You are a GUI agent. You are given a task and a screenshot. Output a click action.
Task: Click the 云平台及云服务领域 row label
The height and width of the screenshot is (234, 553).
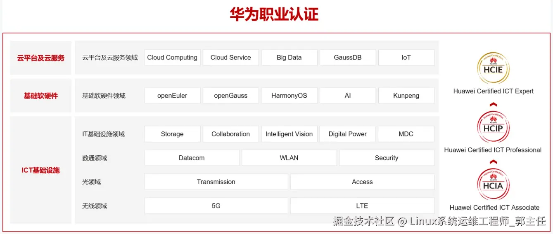[x=110, y=58]
